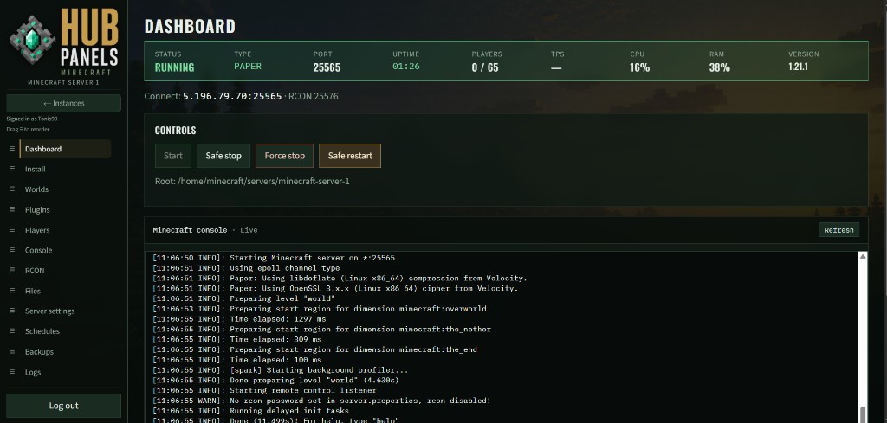Image resolution: width=887 pixels, height=423 pixels.
Task: Click the Safe restart button
Action: pos(350,156)
